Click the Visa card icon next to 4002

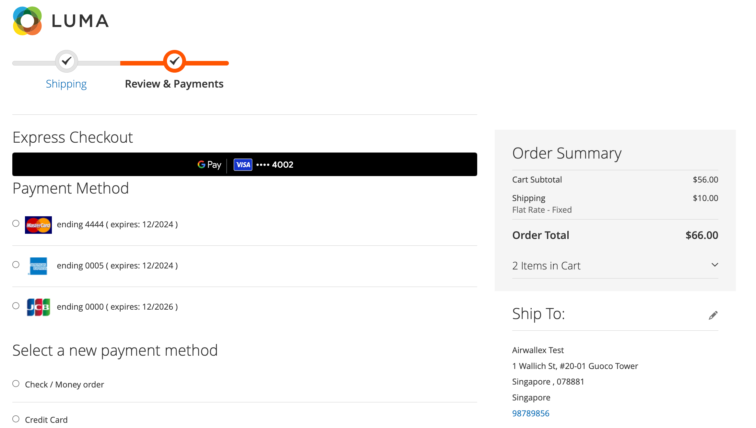pos(242,164)
